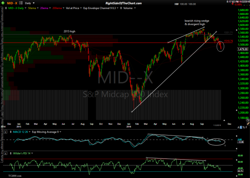Click the 80.00 RSI scale label
Screen dimensions: 250x178
(240, 155)
